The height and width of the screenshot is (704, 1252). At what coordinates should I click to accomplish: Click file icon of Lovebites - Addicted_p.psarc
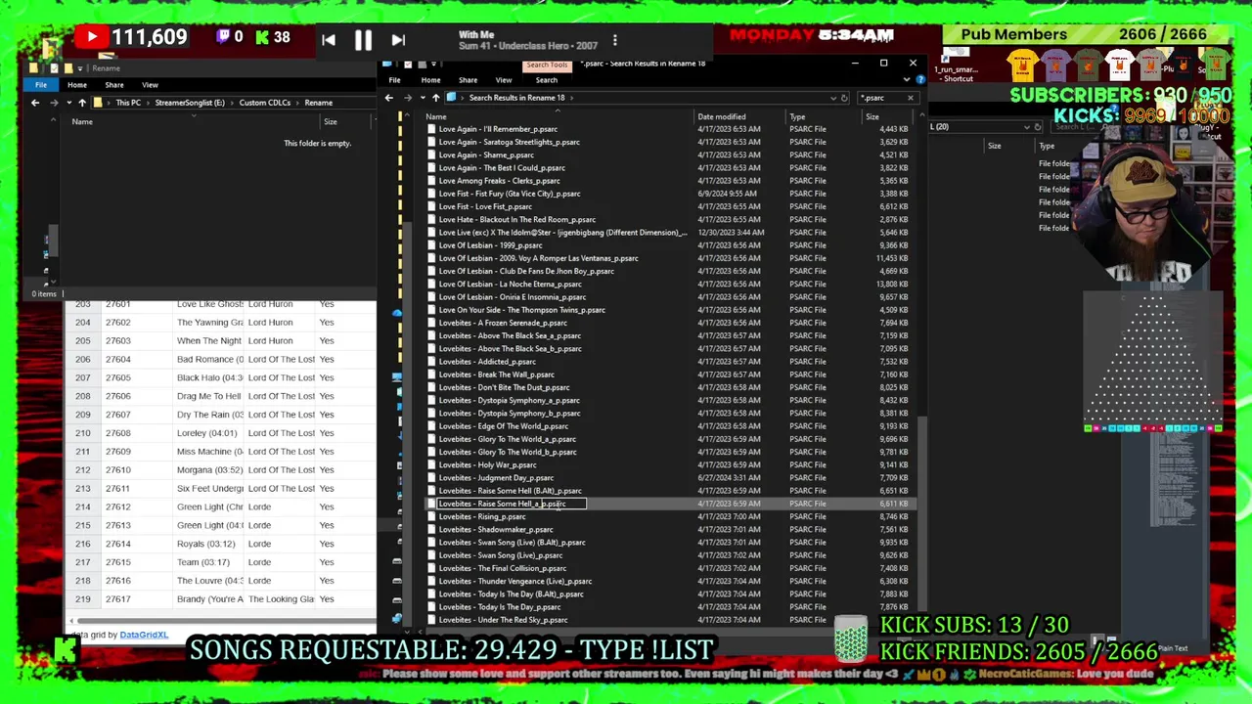pyautogui.click(x=431, y=362)
